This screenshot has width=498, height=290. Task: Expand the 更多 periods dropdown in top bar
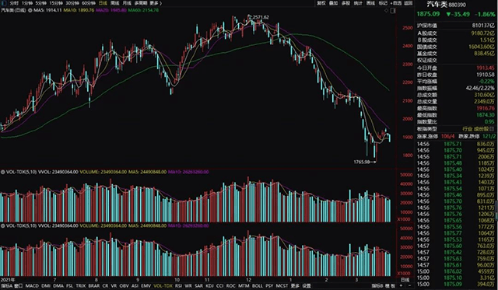click(x=156, y=3)
